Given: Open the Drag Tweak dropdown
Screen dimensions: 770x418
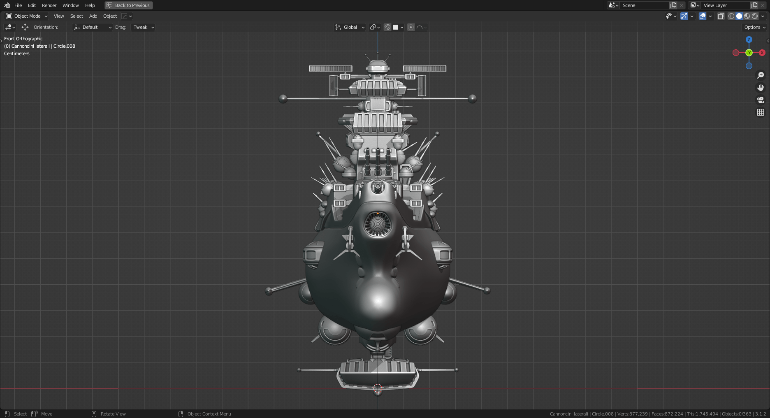Looking at the screenshot, I should pyautogui.click(x=143, y=27).
